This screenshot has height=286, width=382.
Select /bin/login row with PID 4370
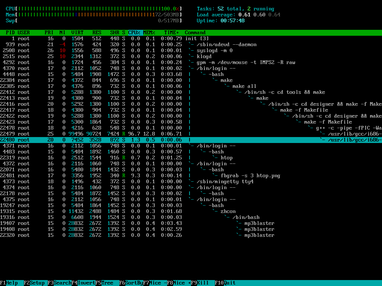(x=191, y=69)
